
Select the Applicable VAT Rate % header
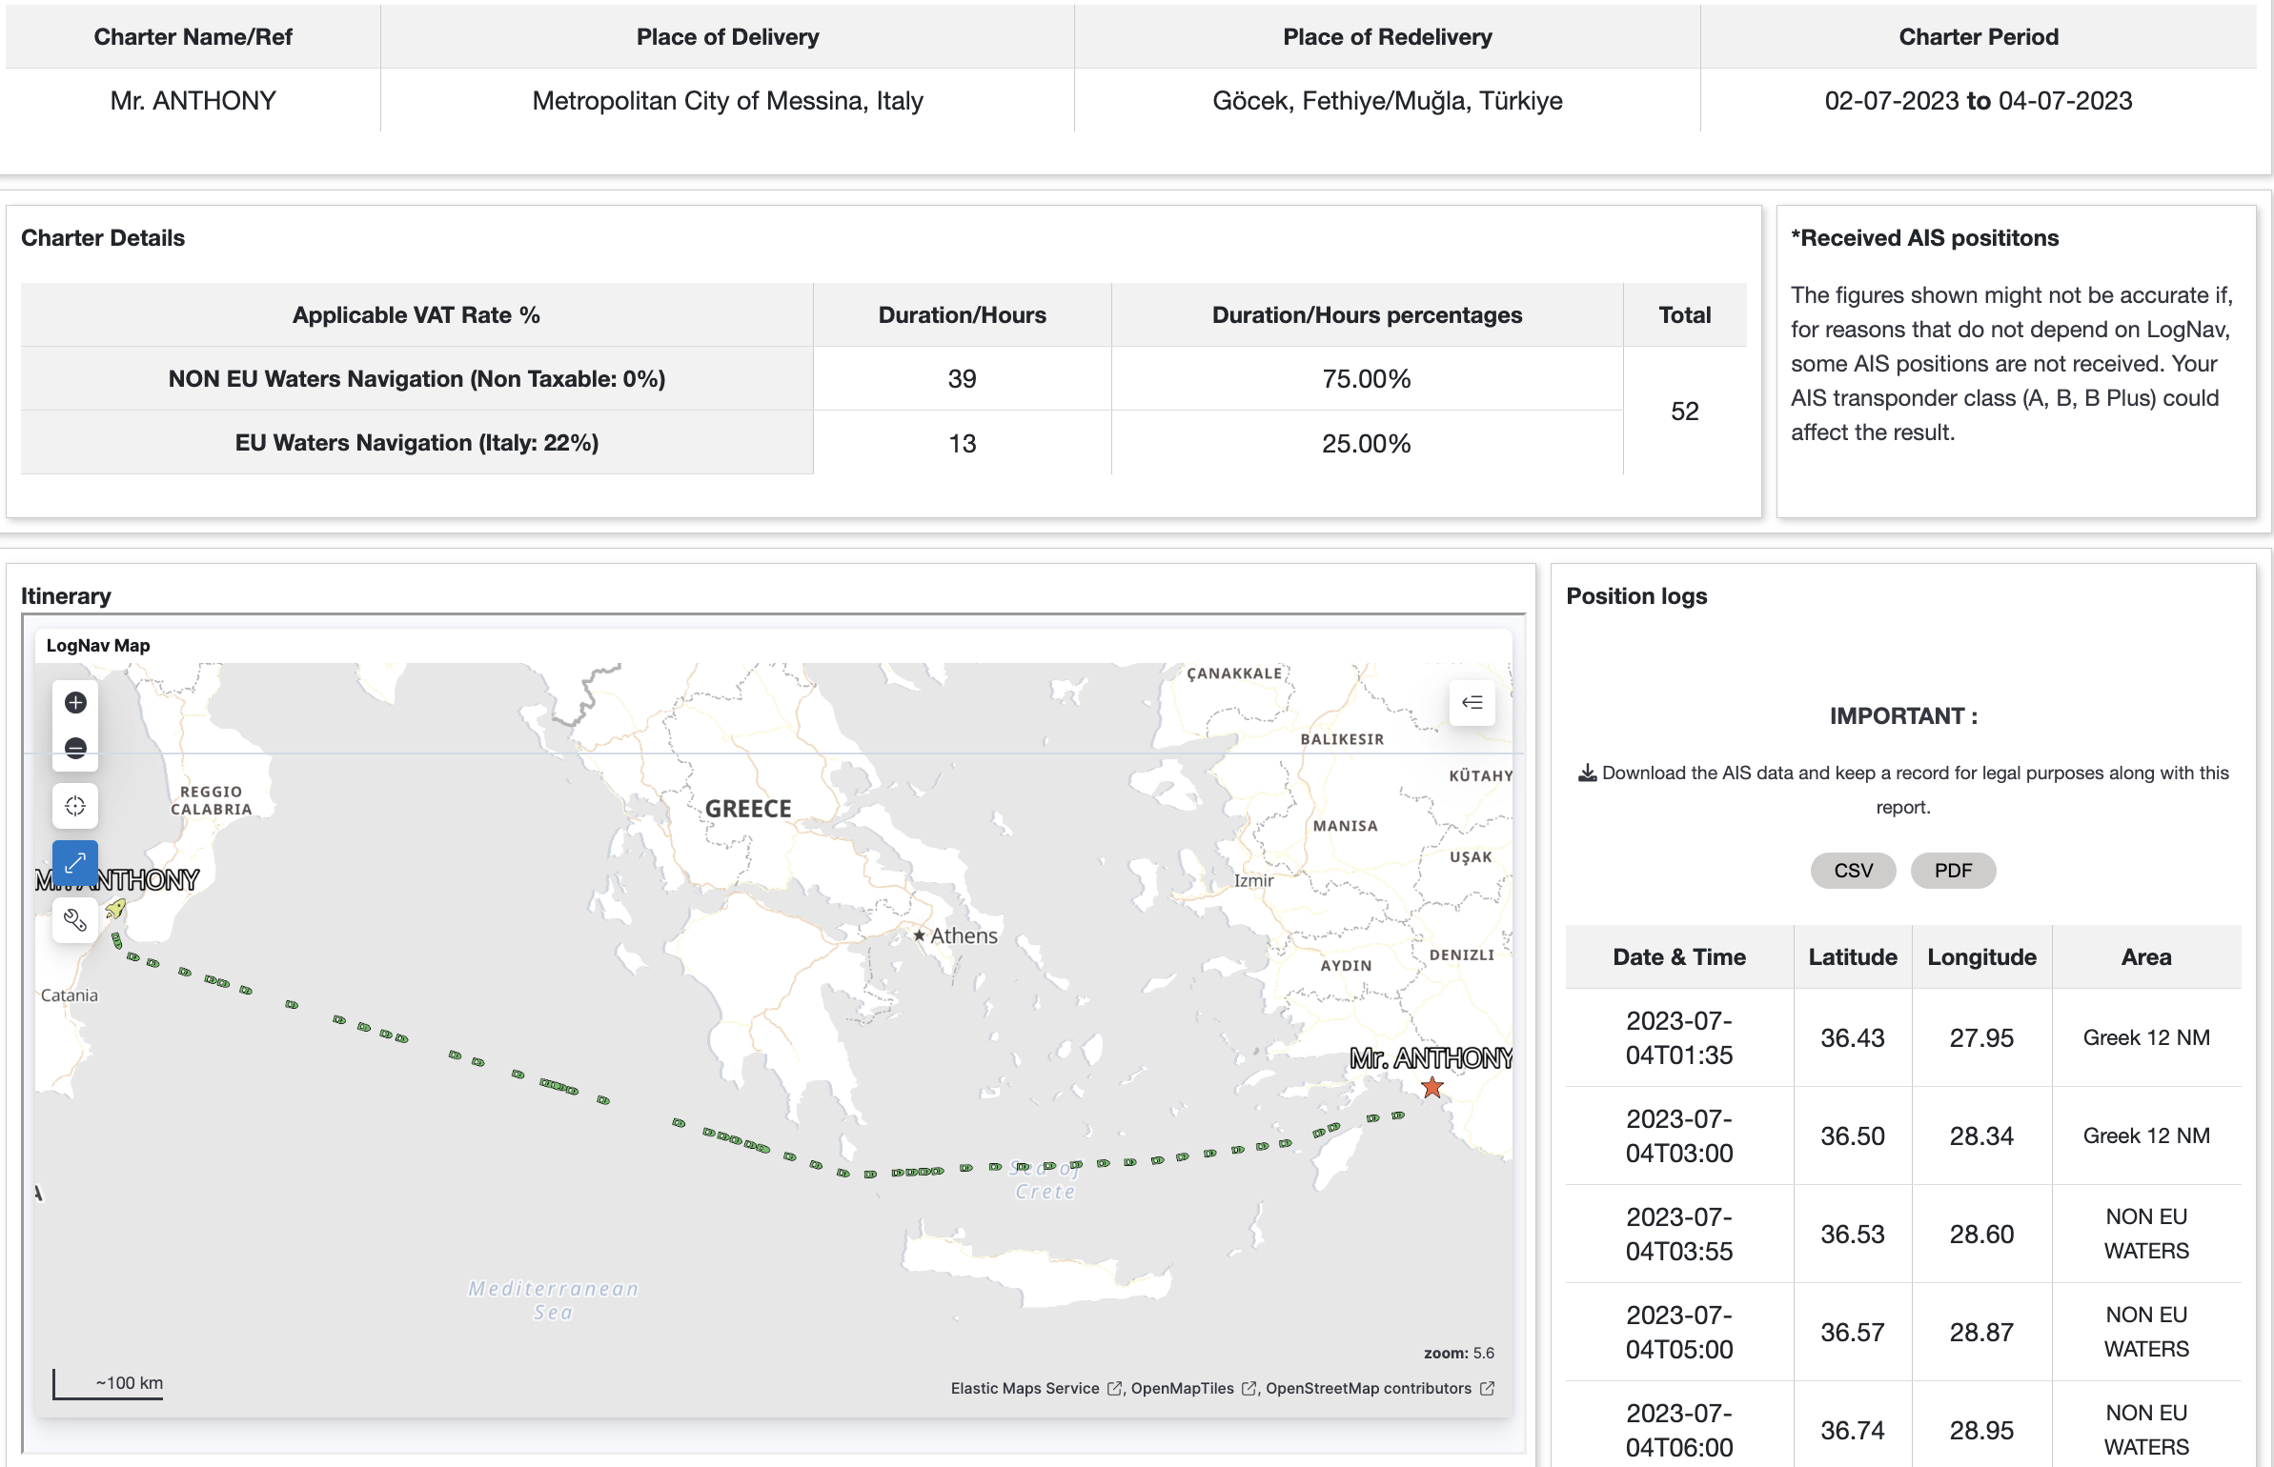point(416,315)
